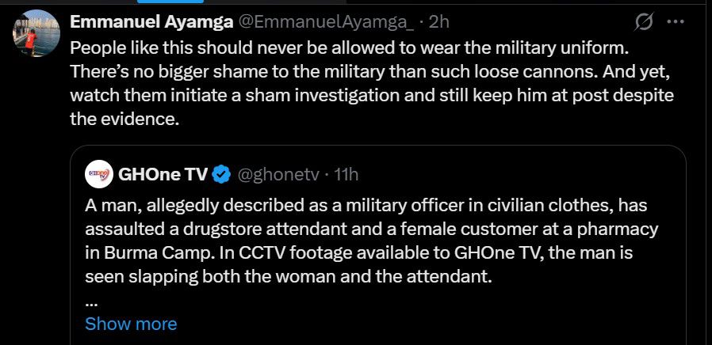Click GHOne TV's blue verified badge

(224, 173)
